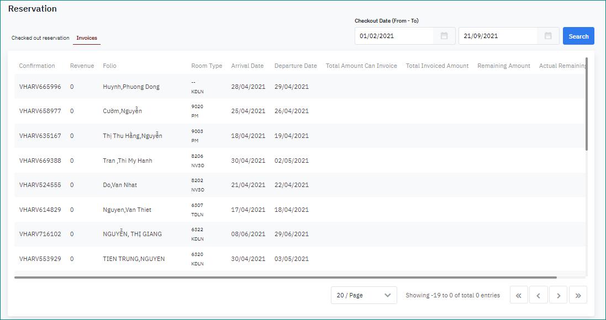
Task: Click the Total Invoiced Amount column header
Action: pyautogui.click(x=437, y=66)
